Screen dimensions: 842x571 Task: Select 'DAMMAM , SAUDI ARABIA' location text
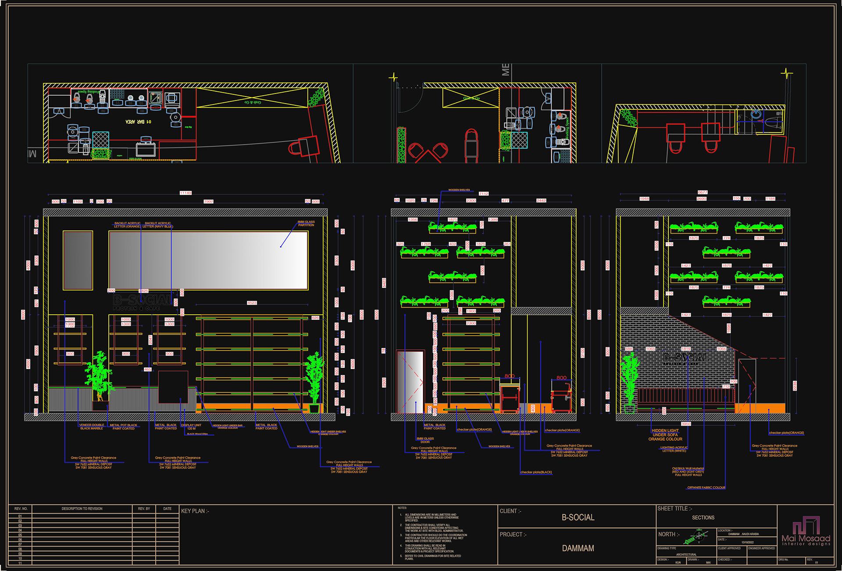[743, 534]
